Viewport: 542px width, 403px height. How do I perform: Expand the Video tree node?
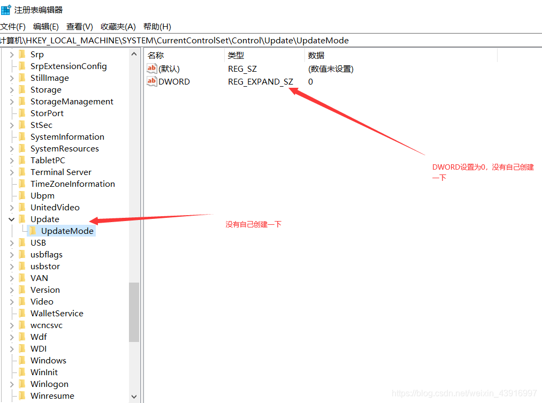pos(12,302)
